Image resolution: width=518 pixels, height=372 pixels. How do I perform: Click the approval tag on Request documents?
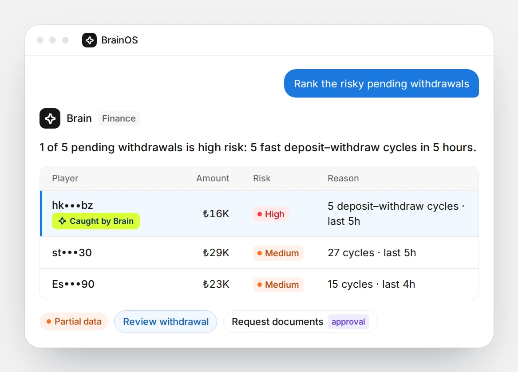pyautogui.click(x=348, y=322)
